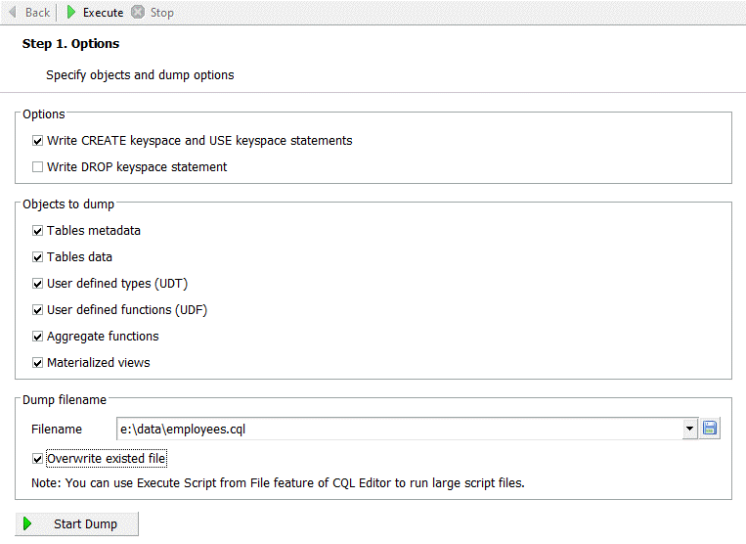
Task: Disable Materialized views dump option
Action: coord(38,363)
